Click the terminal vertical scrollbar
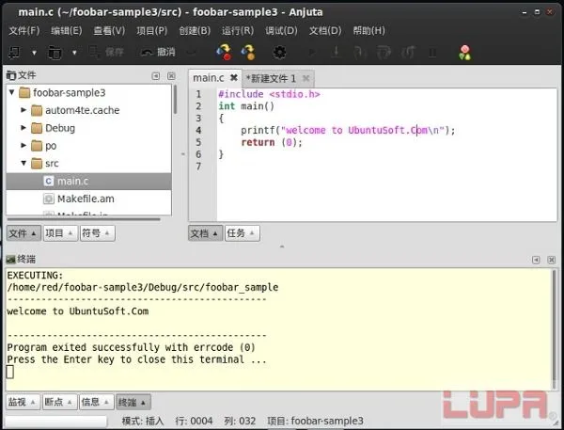 555,329
